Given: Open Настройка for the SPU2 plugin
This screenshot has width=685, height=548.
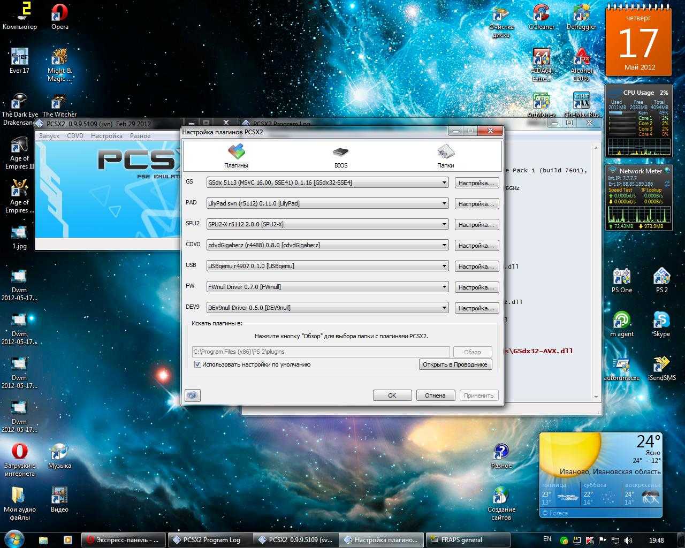Looking at the screenshot, I should tap(476, 225).
